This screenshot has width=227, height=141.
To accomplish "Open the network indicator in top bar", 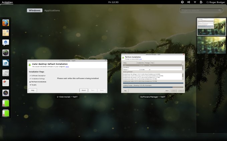I will 195,2.
